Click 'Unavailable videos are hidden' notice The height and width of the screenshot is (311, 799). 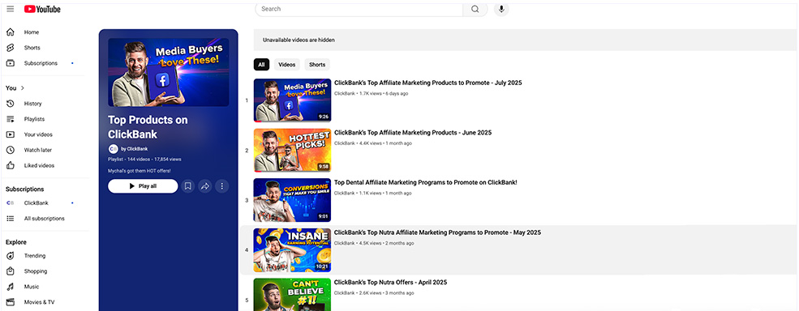(299, 40)
